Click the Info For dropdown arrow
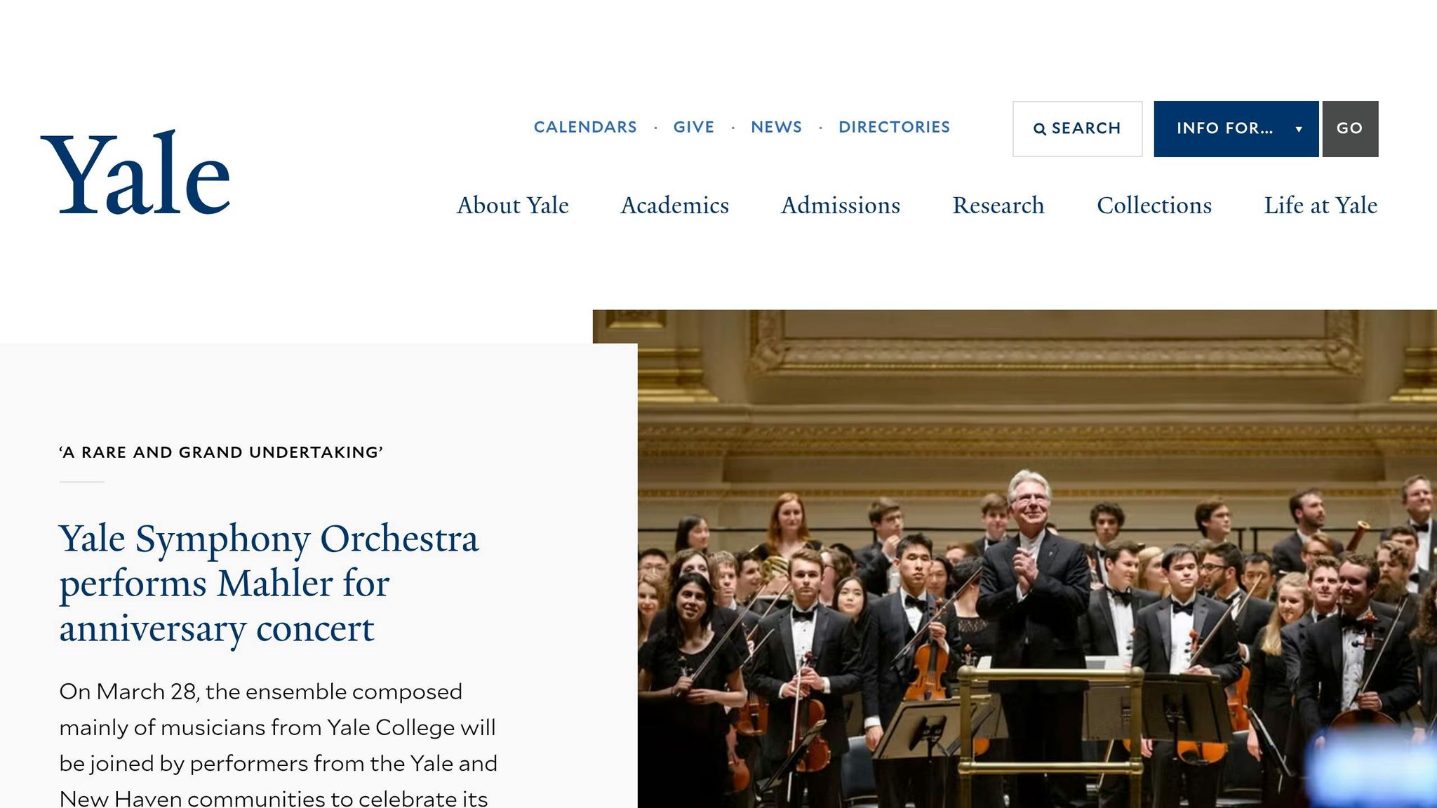The height and width of the screenshot is (808, 1437). click(1299, 129)
